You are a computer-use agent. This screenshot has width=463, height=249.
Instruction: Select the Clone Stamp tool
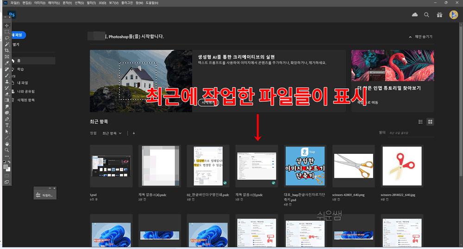click(7, 82)
